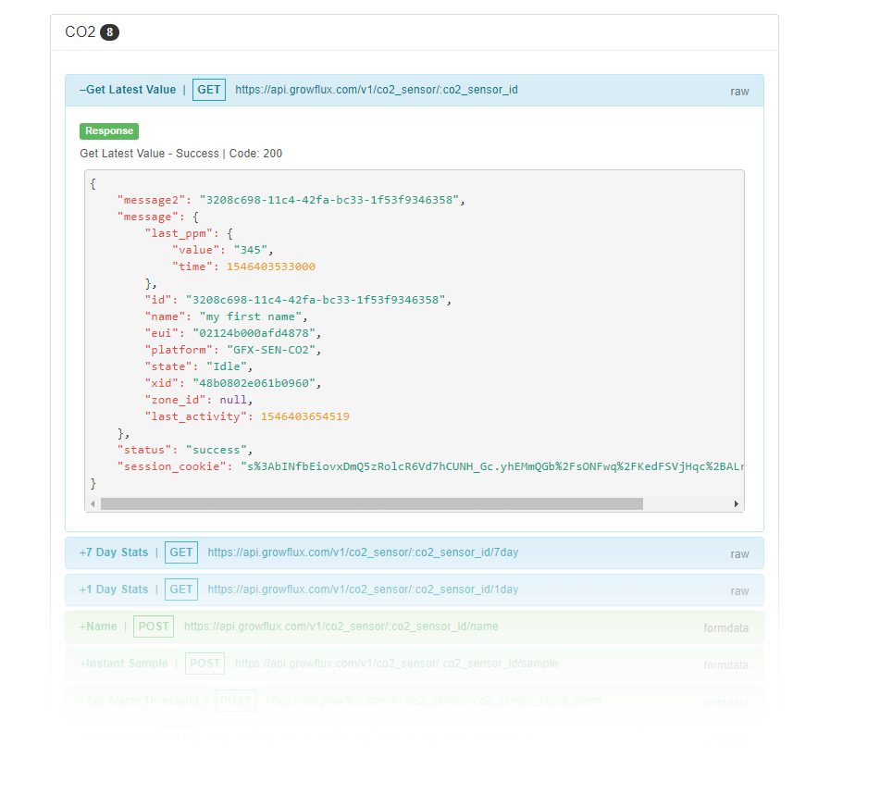Click the "message" key
Image resolution: width=880 pixels, height=794 pixels.
148,217
